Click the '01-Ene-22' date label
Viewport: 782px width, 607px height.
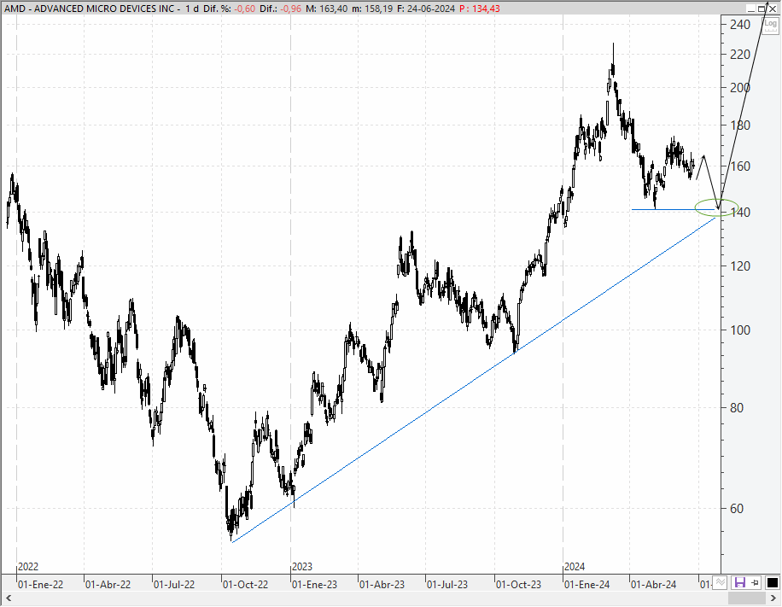(40, 584)
